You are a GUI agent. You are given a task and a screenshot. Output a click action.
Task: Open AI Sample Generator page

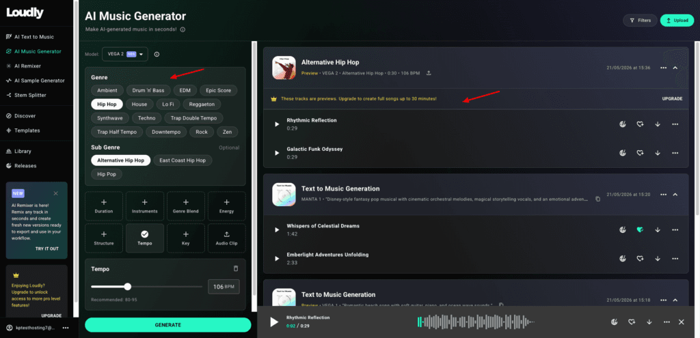pos(39,81)
